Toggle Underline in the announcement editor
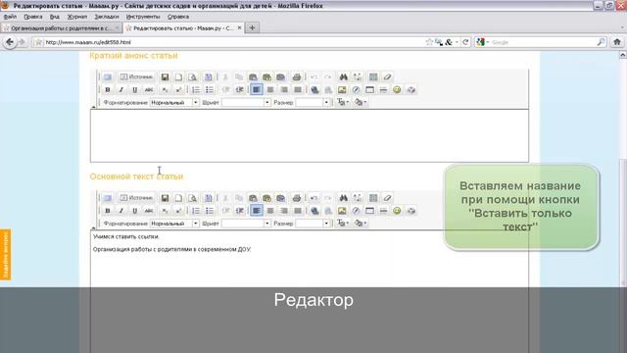The image size is (627, 353). 135,89
